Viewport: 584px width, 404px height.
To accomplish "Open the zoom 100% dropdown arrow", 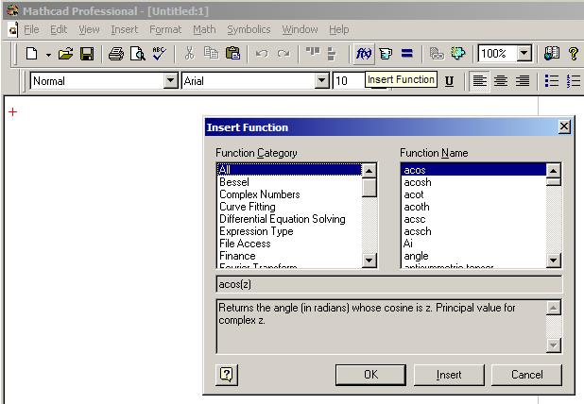I will 524,53.
